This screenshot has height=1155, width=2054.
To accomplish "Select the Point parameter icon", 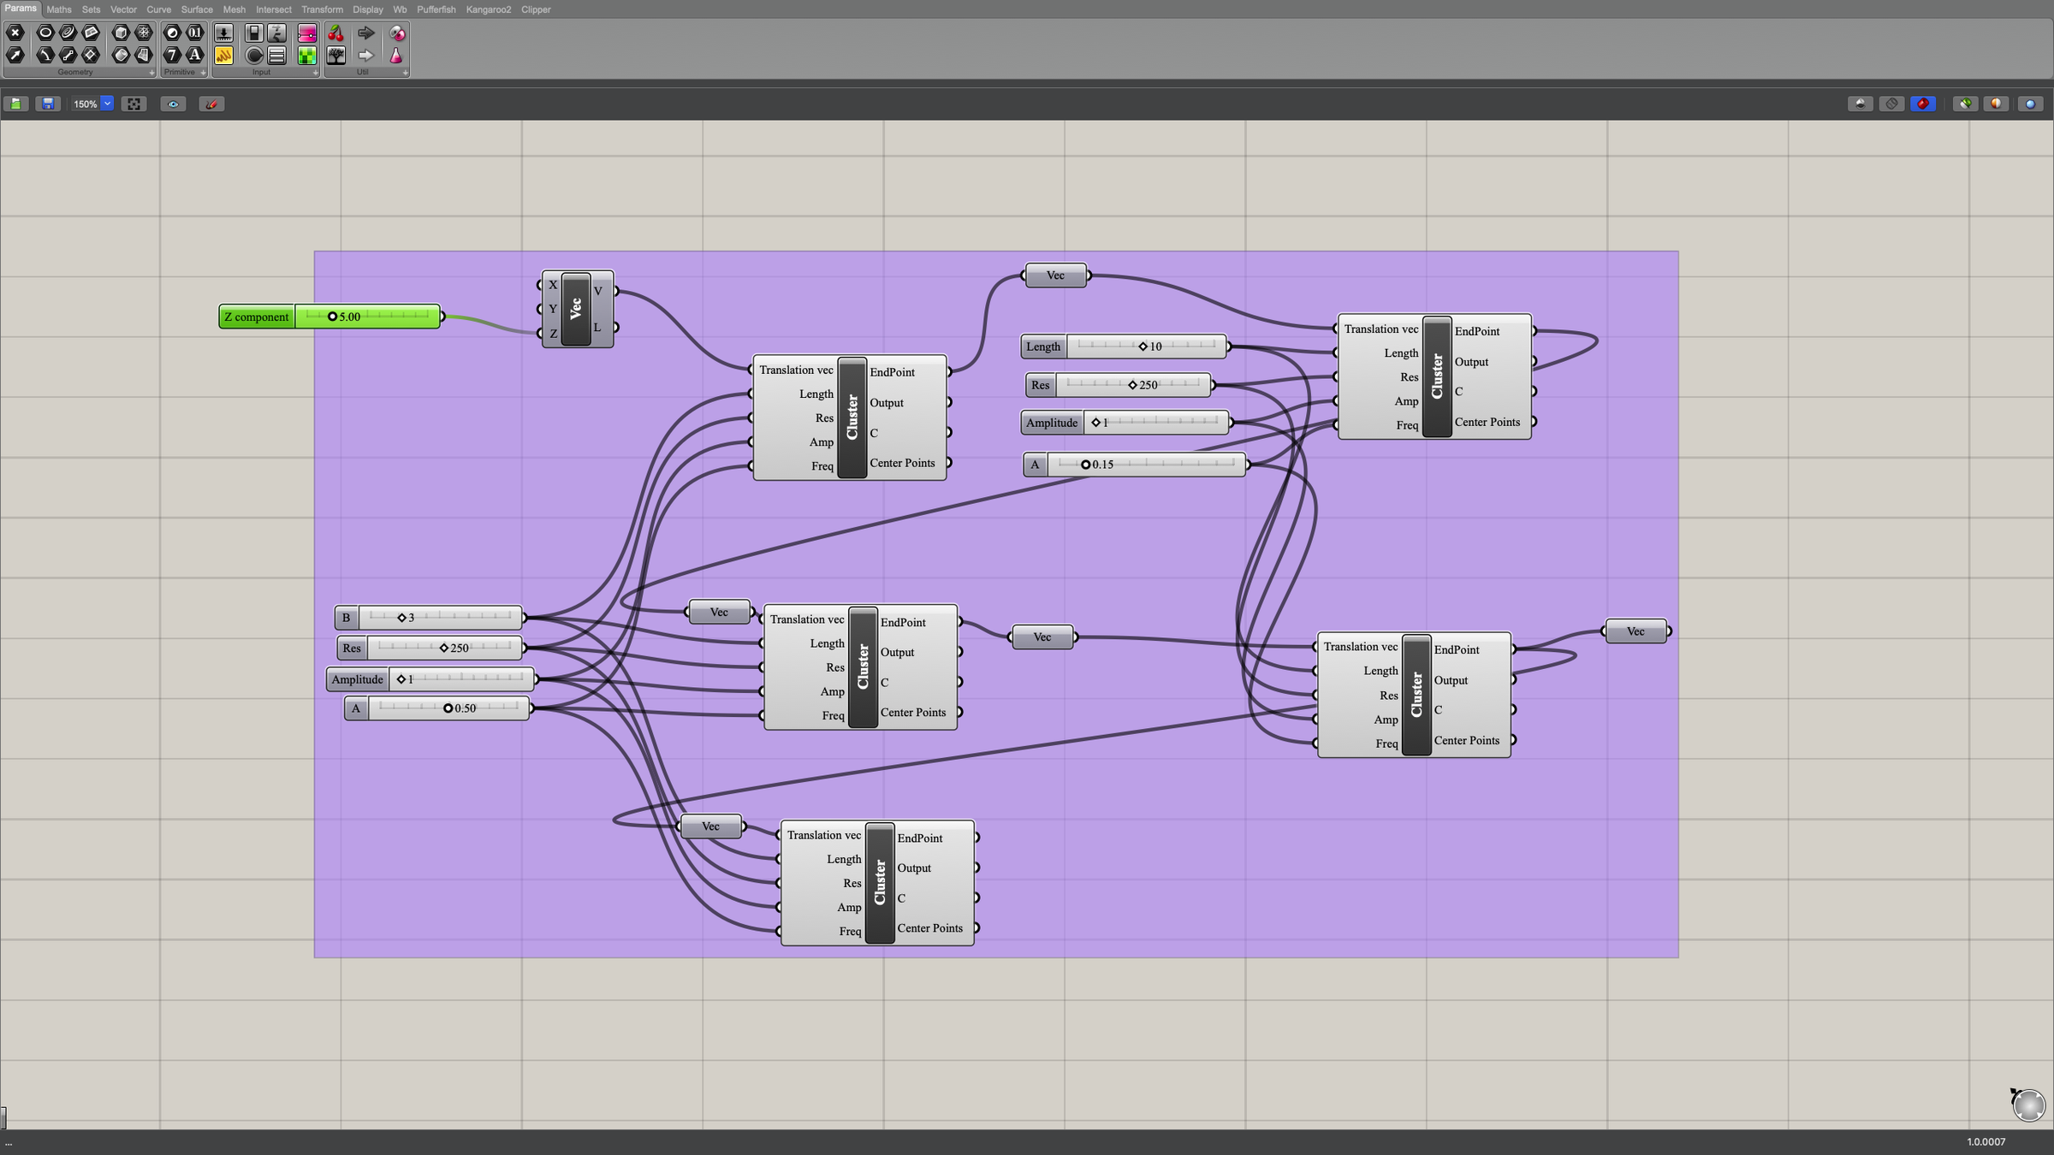I will (15, 33).
